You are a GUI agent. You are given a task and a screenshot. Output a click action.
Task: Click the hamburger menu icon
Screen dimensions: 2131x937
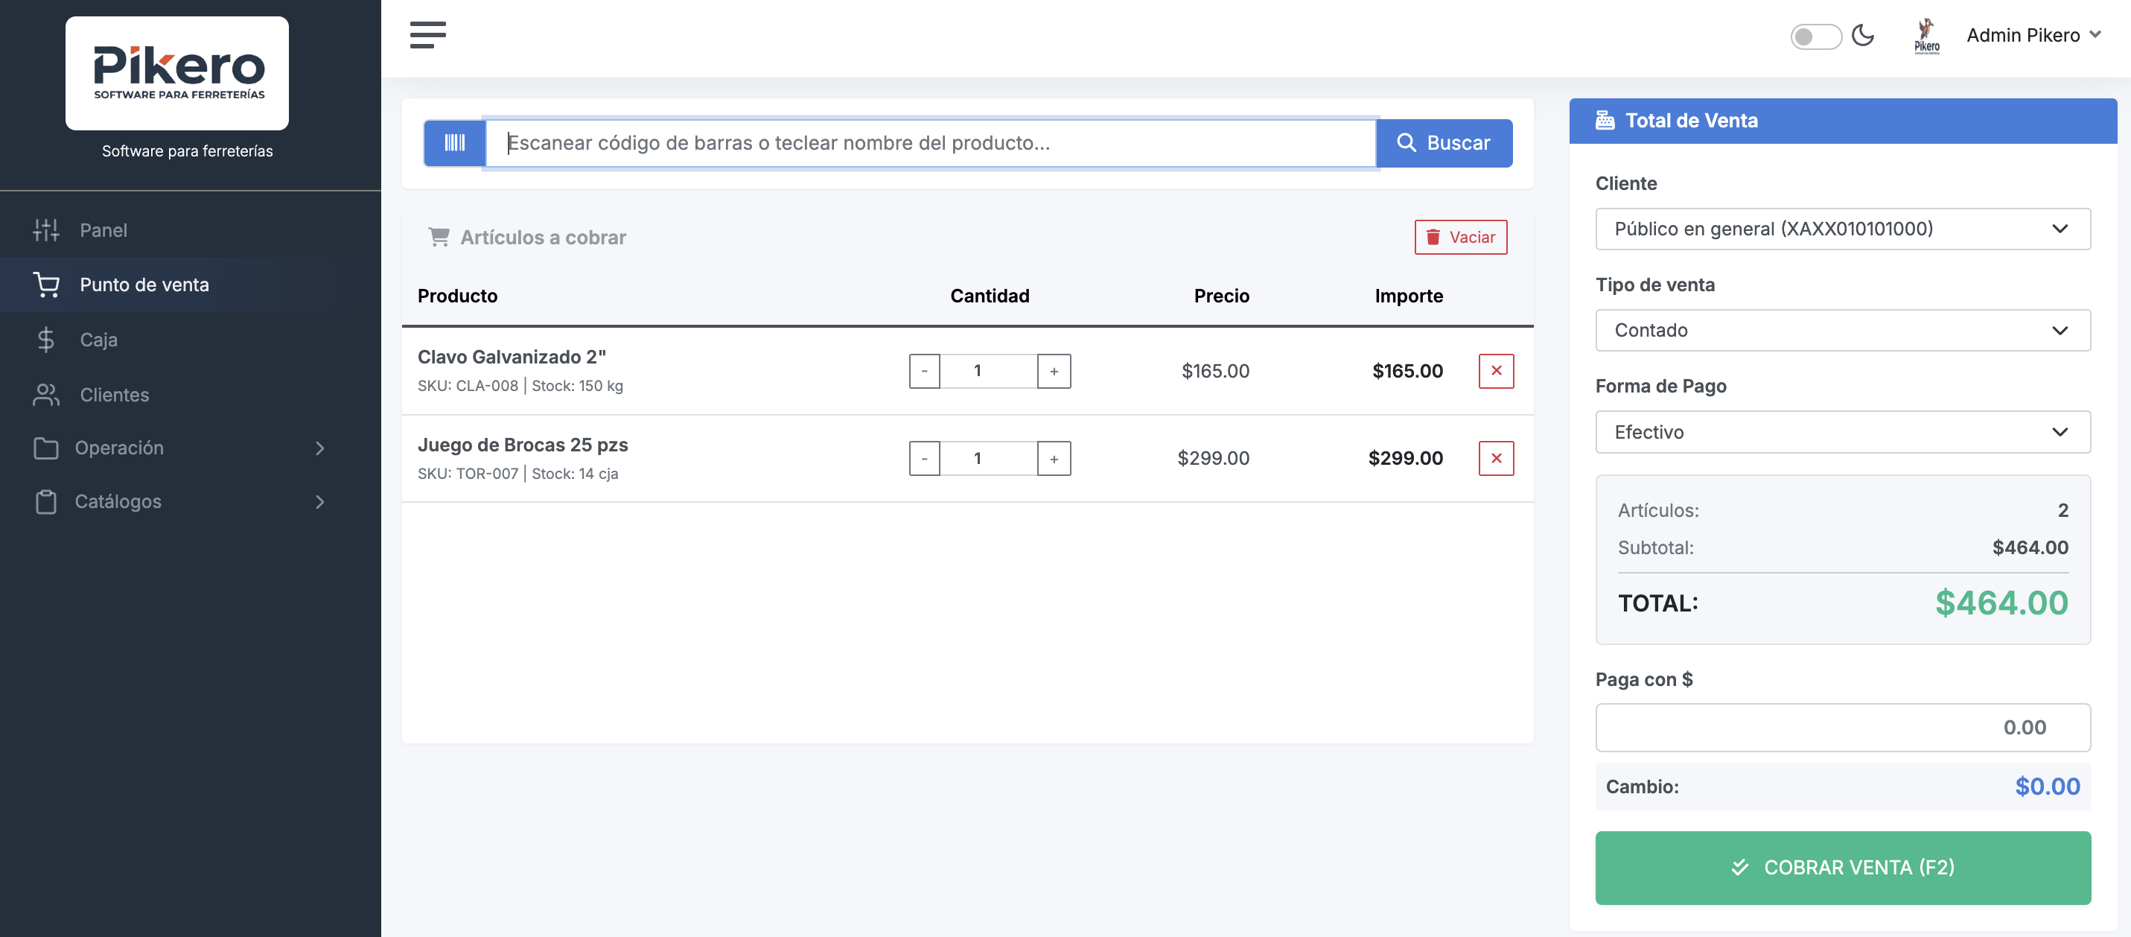tap(427, 35)
